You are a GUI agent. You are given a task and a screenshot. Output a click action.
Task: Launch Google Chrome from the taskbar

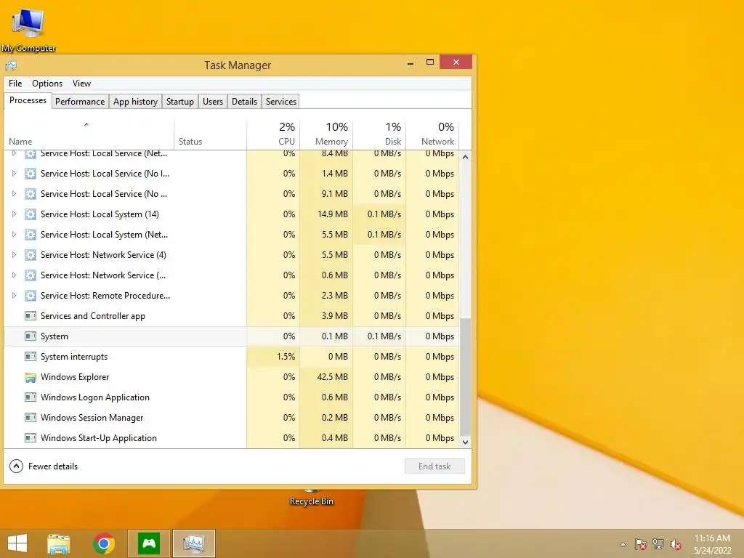(104, 543)
